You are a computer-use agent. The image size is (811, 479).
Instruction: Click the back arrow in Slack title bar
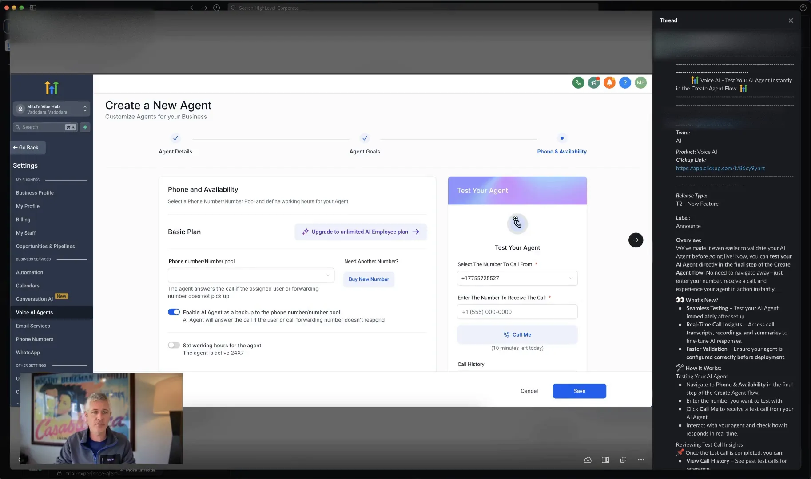(x=193, y=8)
